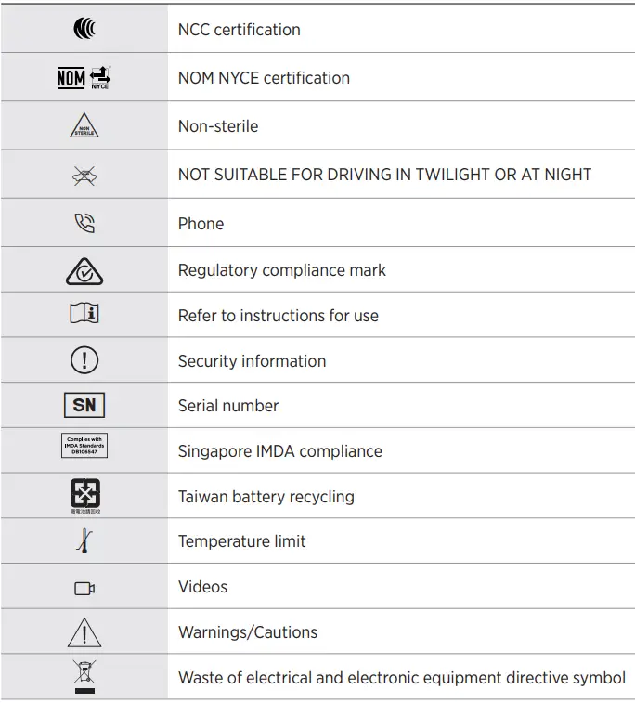Click the Videos camera icon
Image resolution: width=635 pixels, height=703 pixels.
[x=84, y=588]
